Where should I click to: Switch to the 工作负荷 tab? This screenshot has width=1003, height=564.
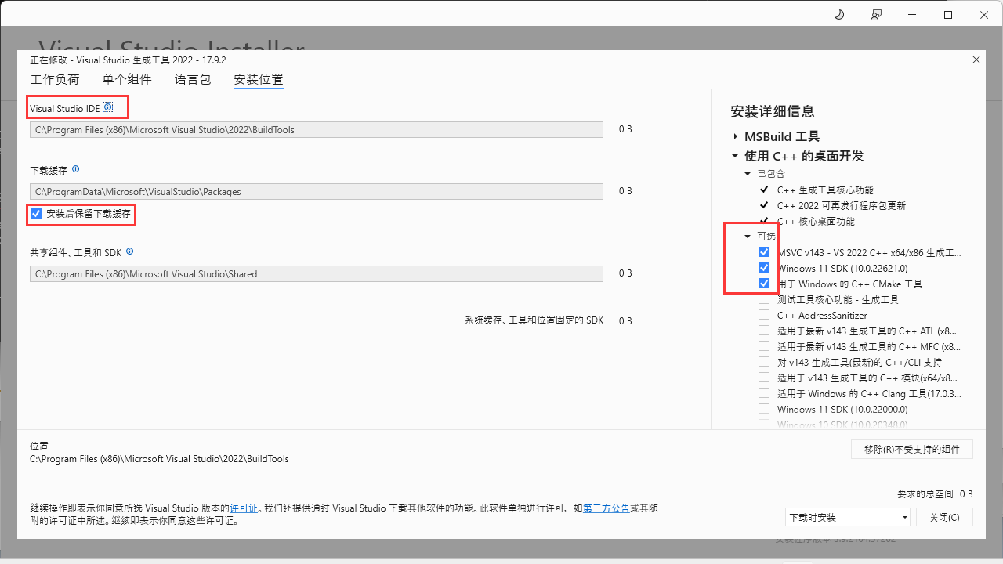55,79
